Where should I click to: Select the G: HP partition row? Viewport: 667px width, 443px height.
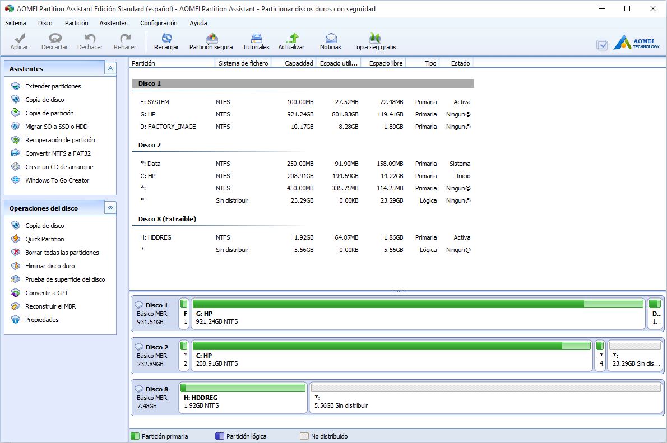coord(303,114)
